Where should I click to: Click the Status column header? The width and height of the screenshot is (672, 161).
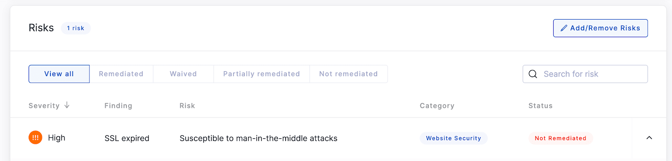[540, 106]
